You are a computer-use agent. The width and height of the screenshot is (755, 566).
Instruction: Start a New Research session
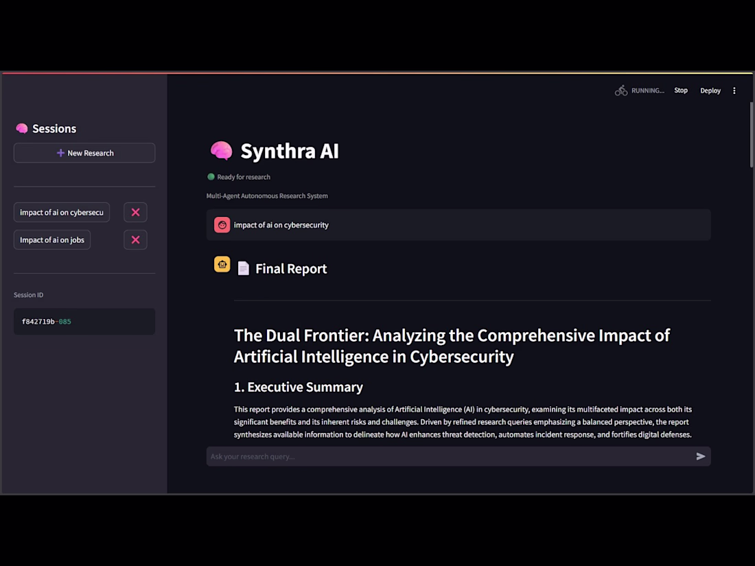(x=84, y=153)
